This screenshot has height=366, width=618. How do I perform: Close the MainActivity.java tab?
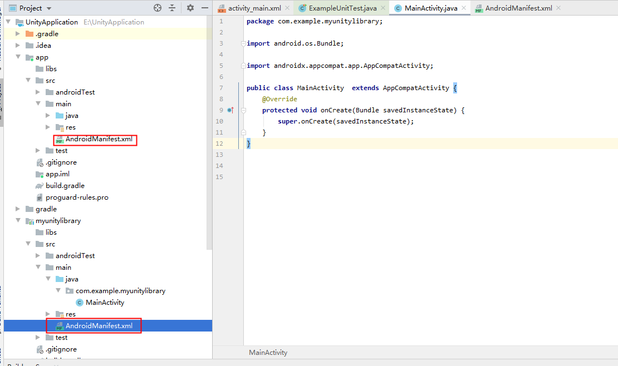(464, 8)
